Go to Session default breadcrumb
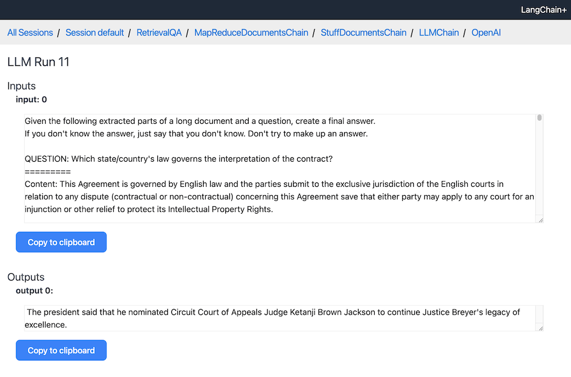 [95, 32]
